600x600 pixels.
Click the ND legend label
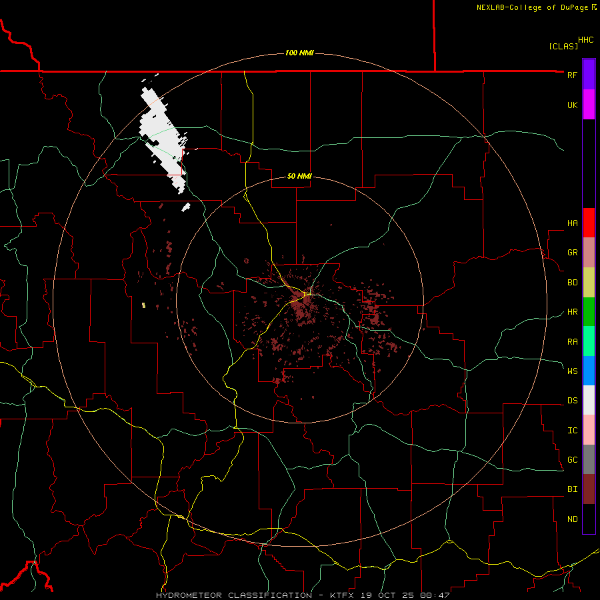572,519
